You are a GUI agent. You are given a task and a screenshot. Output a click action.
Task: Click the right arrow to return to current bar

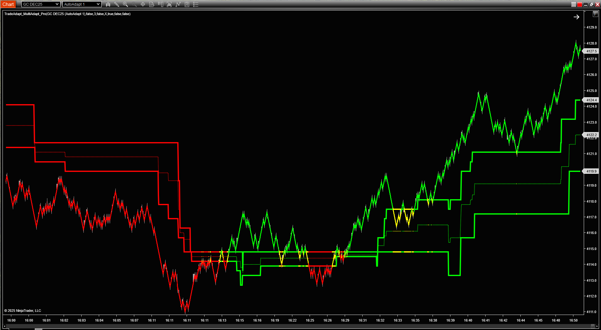pyautogui.click(x=577, y=17)
